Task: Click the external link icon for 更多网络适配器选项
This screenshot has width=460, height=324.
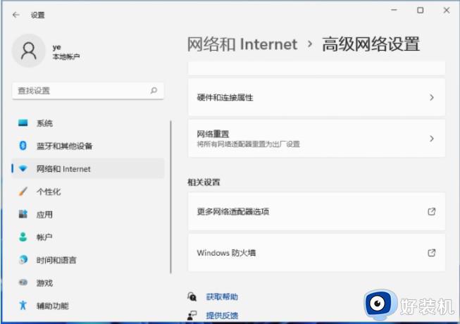Action: coord(432,211)
